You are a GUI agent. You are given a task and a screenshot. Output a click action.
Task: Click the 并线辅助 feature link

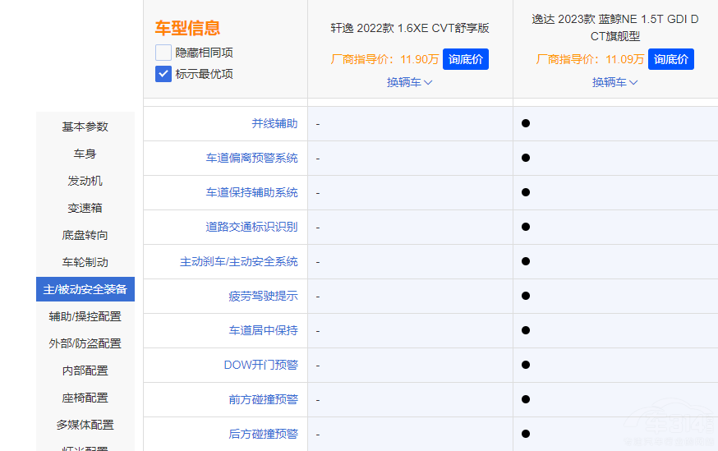click(274, 123)
